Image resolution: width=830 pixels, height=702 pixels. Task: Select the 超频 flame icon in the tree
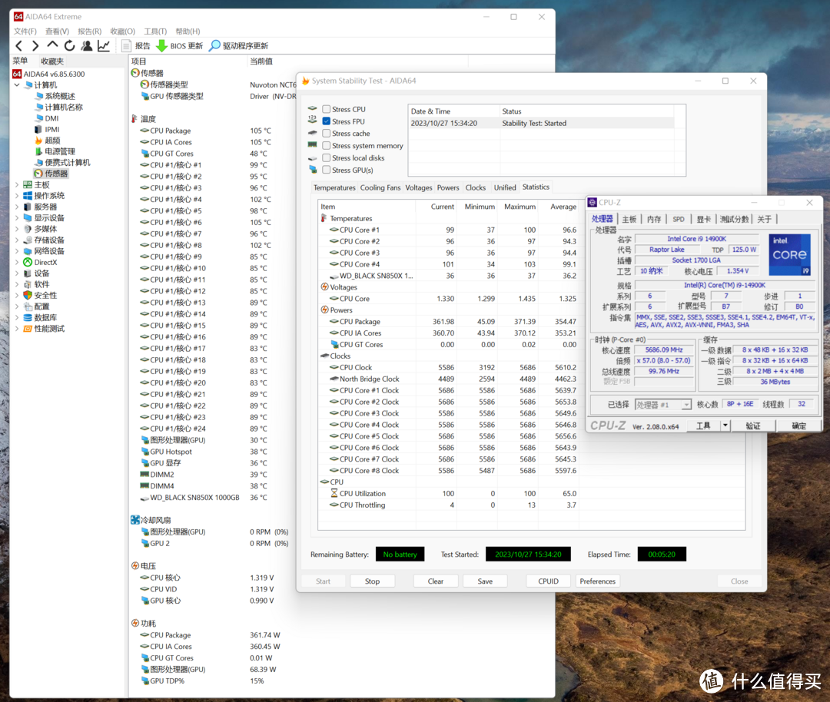point(38,141)
